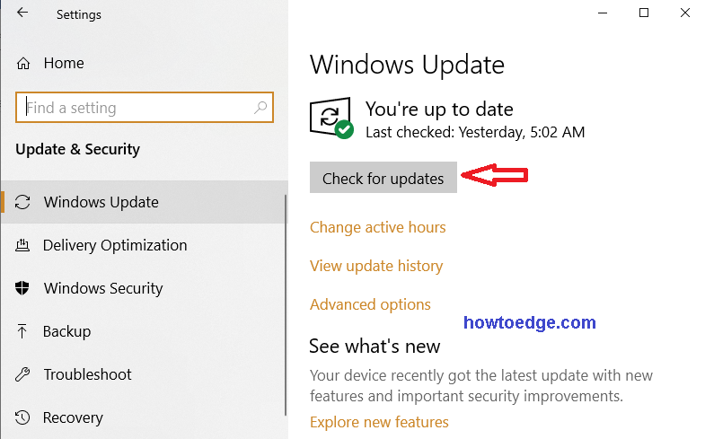Click the Troubleshoot wrench icon
This screenshot has width=705, height=439.
tap(24, 374)
